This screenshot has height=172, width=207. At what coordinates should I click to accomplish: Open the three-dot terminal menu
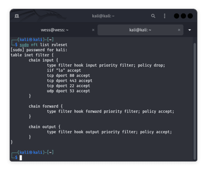coord(165,16)
